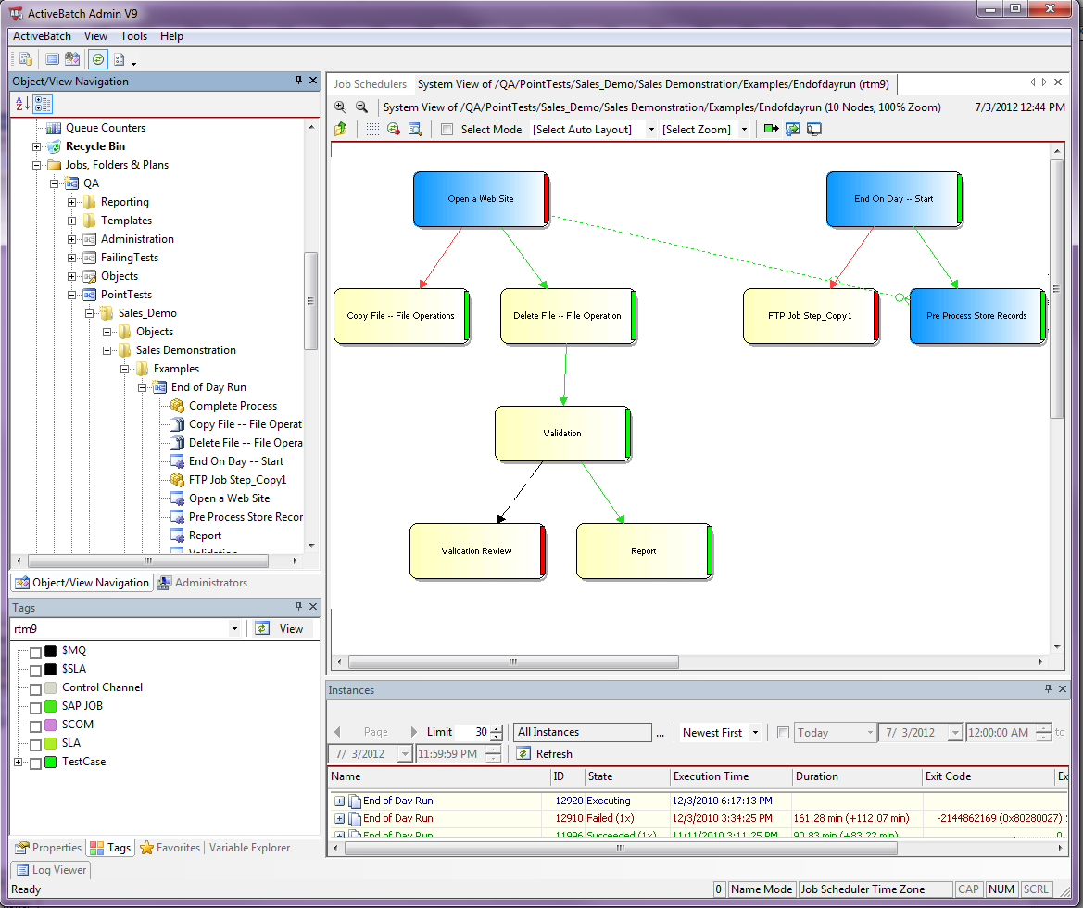Click the grid layout icon in the map toolbar
1083x908 pixels.
pyautogui.click(x=372, y=129)
